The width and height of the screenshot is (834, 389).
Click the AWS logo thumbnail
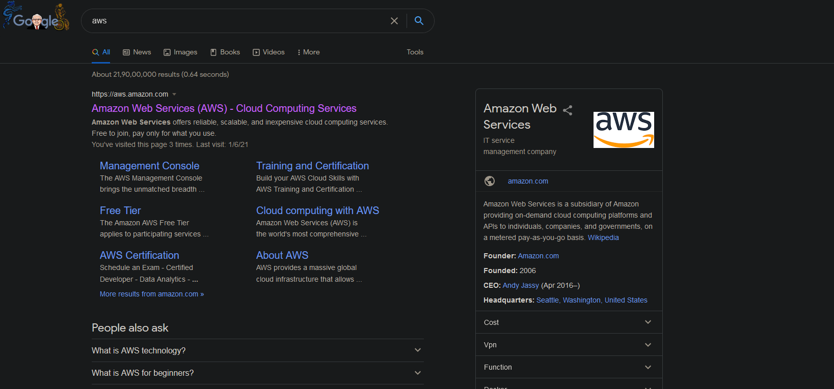coord(624,130)
